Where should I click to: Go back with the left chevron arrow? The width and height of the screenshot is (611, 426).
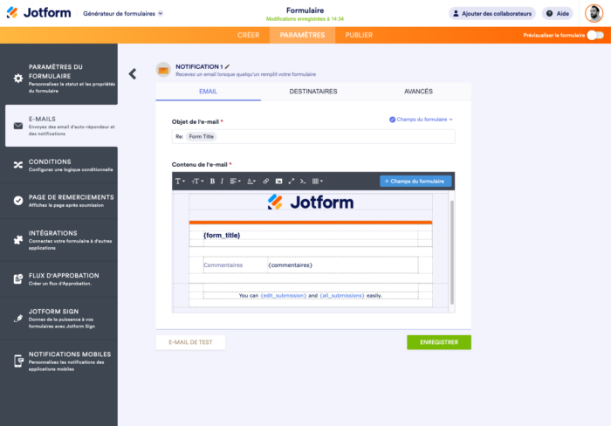133,73
